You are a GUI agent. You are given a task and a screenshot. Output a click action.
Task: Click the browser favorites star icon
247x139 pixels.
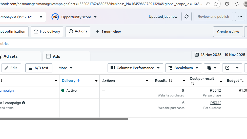[216, 4]
